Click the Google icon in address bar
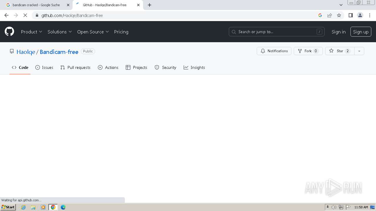This screenshot has height=211, width=376. click(x=320, y=15)
